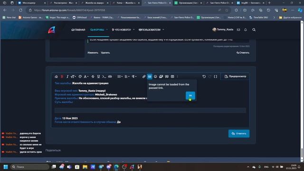Toggle bold formatting in editor
Image resolution: width=304 pixels, height=171 pixels.
click(x=62, y=76)
